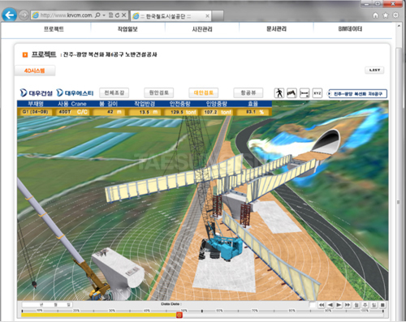The width and height of the screenshot is (406, 322).
Task: Open the 문서관리 menu
Action: (276, 29)
